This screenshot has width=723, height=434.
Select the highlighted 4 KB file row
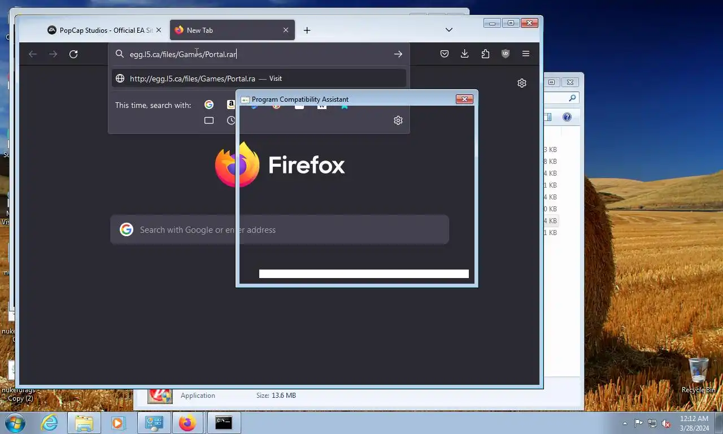pos(550,221)
